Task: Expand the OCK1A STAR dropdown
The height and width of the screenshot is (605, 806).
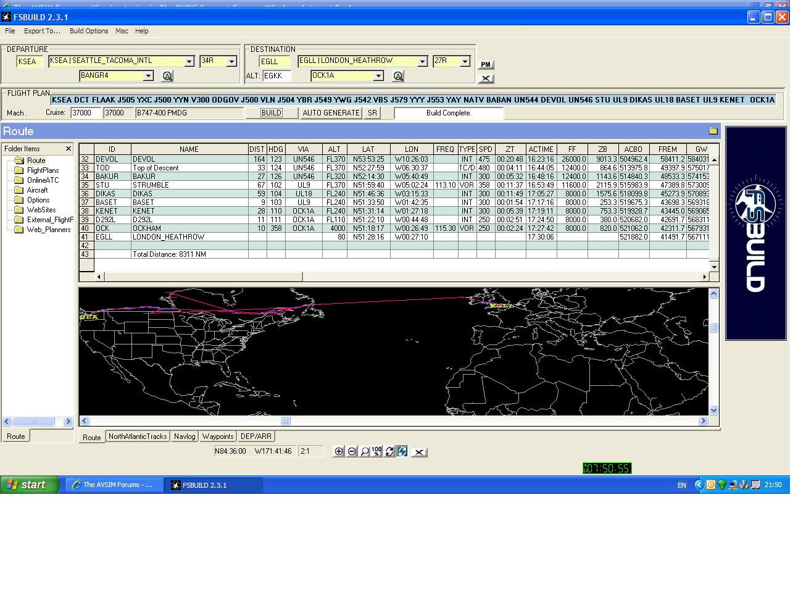Action: coord(378,76)
